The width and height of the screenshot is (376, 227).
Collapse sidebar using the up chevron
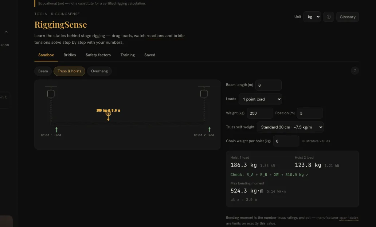point(6,32)
